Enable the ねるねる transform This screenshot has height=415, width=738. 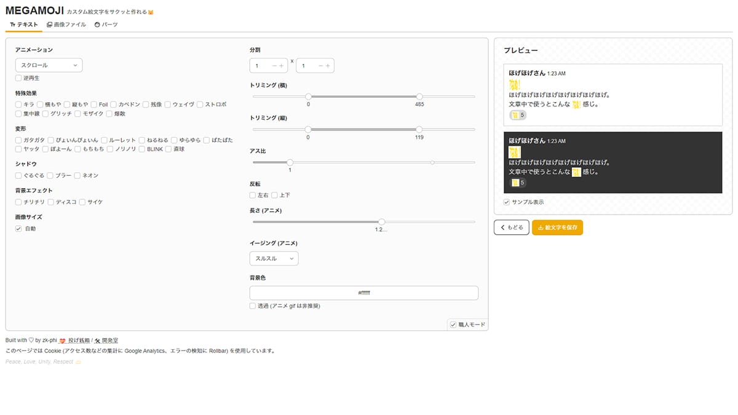pos(142,140)
